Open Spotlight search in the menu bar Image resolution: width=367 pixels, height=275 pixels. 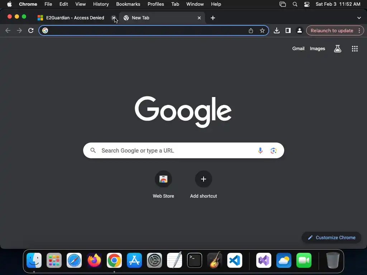[x=295, y=4]
